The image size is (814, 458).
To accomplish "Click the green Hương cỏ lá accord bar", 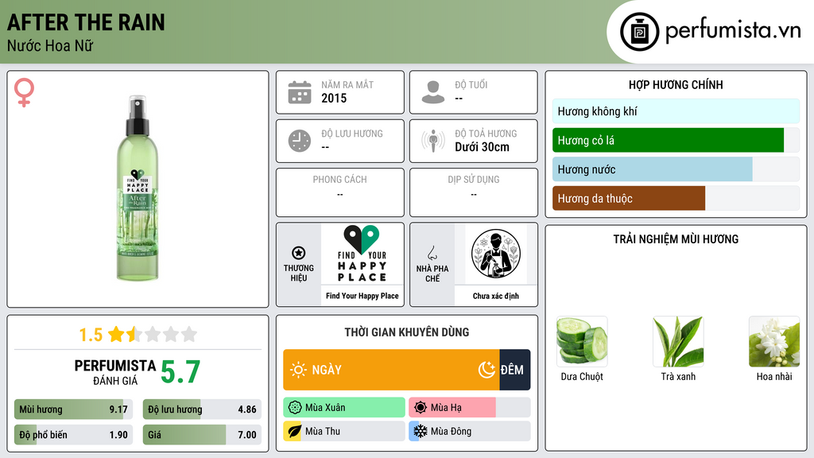I will [668, 140].
